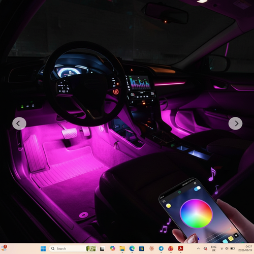The height and width of the screenshot is (254, 254).
Task: Open Telegram from the taskbar
Action: 161,248
